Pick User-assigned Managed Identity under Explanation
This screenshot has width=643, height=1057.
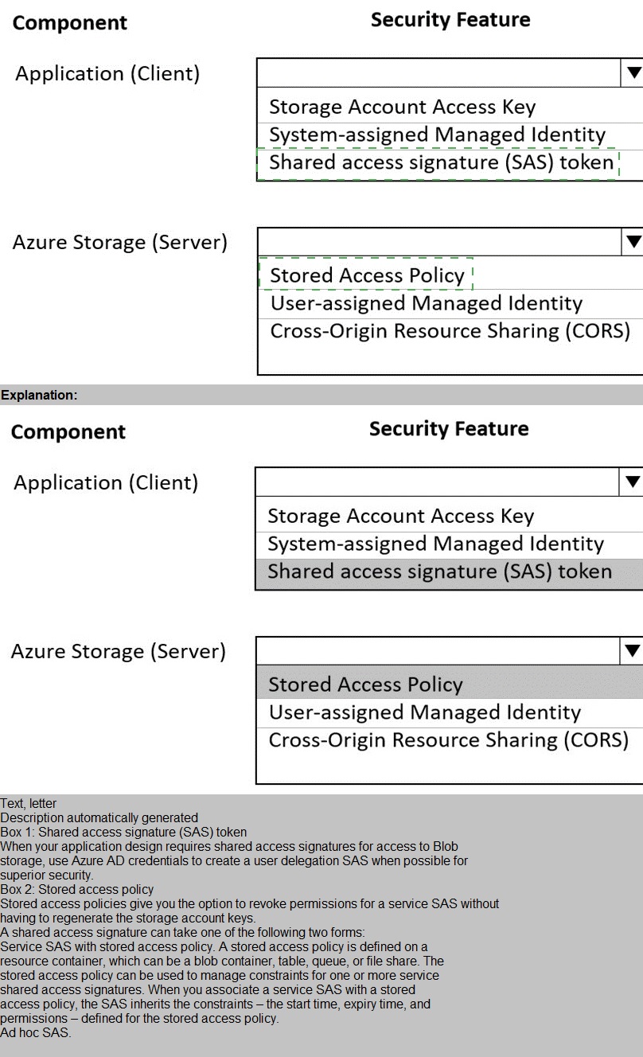coord(424,712)
